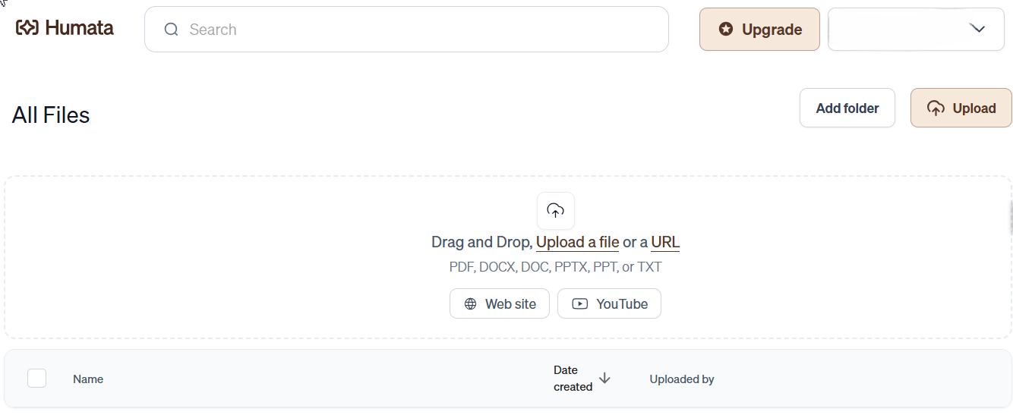The image size is (1013, 418).
Task: Click the Add folder button
Action: click(x=847, y=108)
